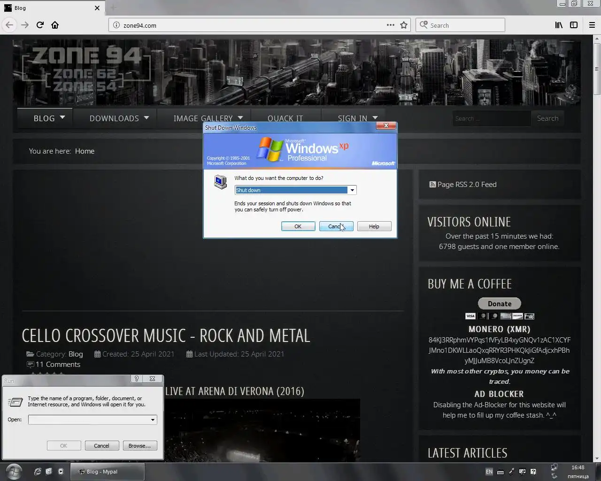The width and height of the screenshot is (601, 481).
Task: Click the EN language indicator
Action: click(x=489, y=472)
